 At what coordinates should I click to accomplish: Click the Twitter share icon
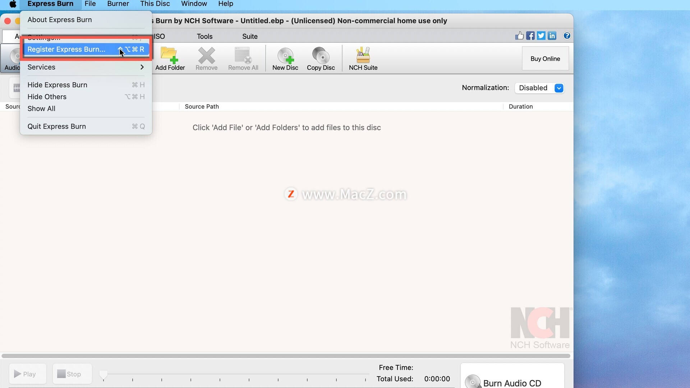pos(541,36)
